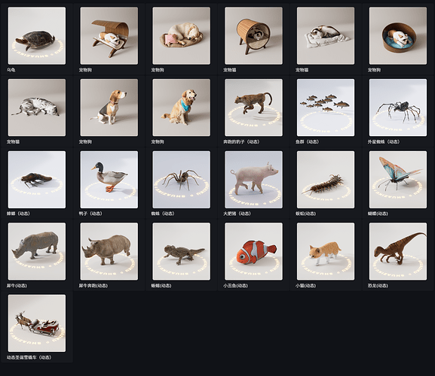This screenshot has width=435, height=376.
Task: Click the label '大肥猪（动态）'
Action: coord(237,214)
